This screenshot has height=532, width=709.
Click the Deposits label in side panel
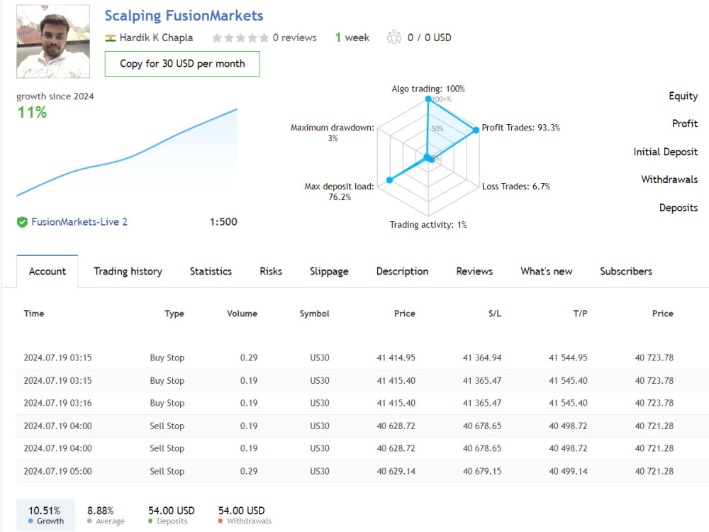[679, 208]
